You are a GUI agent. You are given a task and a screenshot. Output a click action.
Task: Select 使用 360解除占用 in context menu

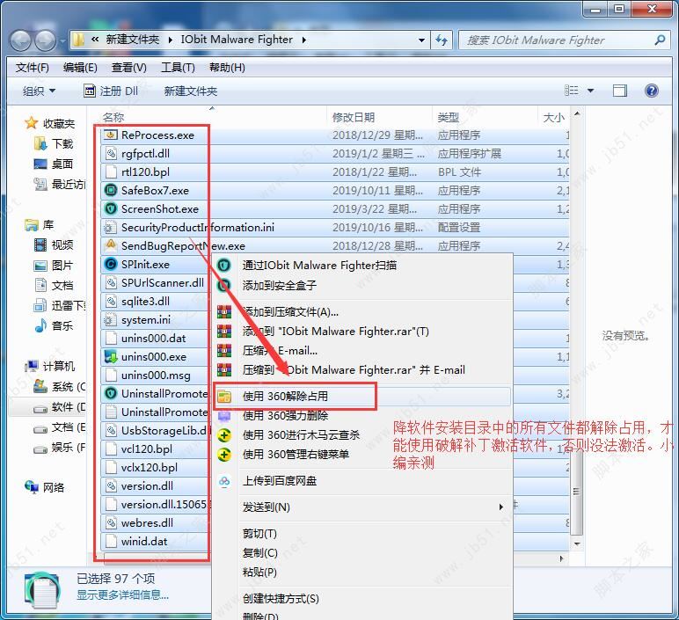(362, 396)
